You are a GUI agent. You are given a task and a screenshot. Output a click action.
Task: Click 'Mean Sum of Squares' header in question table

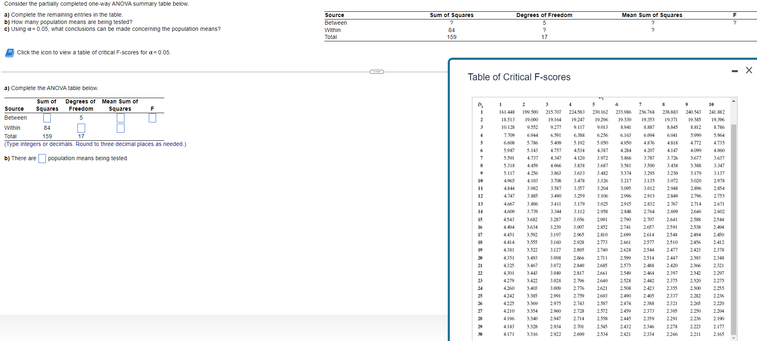pos(652,15)
